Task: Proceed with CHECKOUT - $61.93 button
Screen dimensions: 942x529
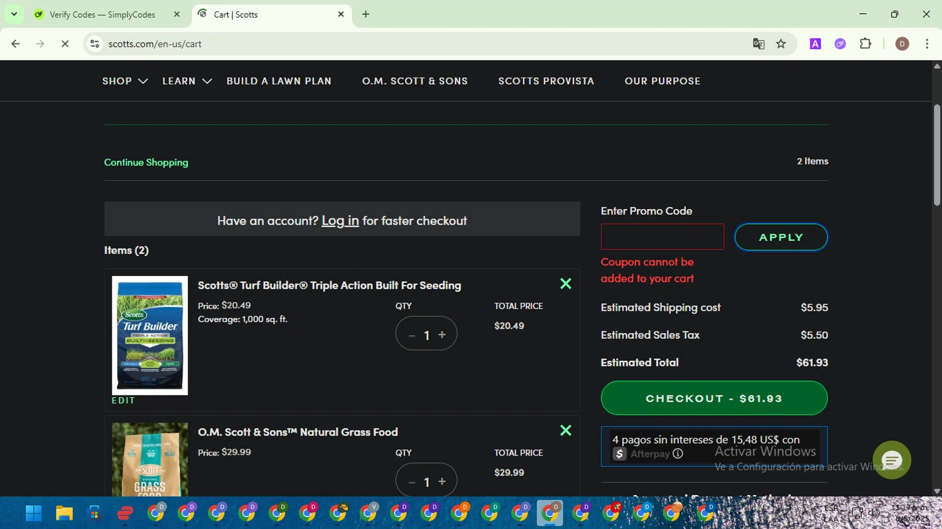Action: (714, 398)
